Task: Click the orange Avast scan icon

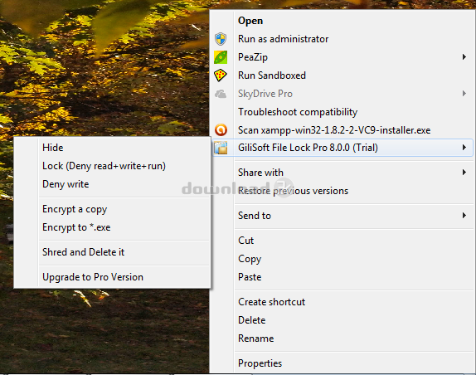Action: click(x=221, y=130)
